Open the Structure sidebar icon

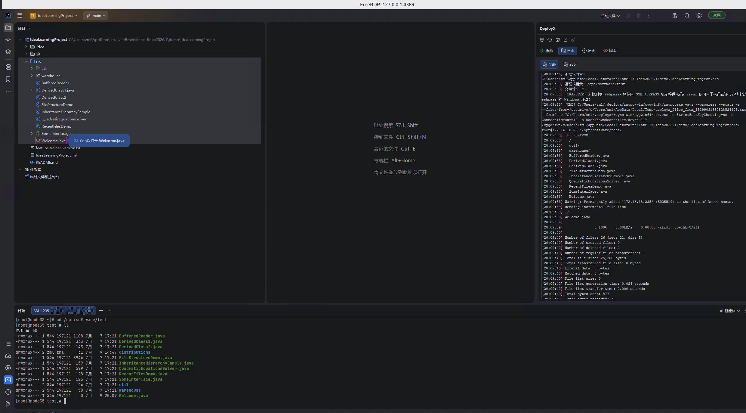pyautogui.click(x=8, y=67)
